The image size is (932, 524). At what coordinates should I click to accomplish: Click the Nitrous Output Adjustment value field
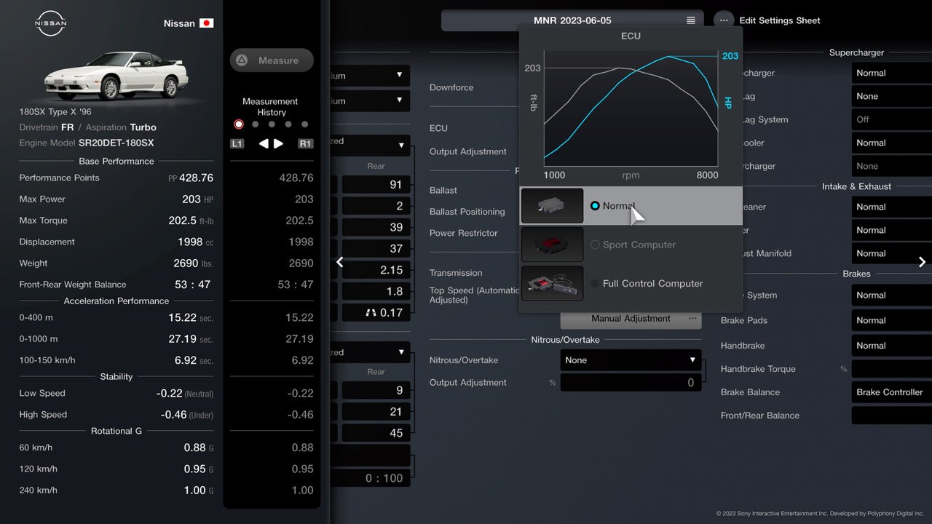631,382
